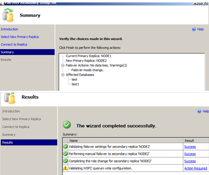209x175 pixels.
Task: Open Help link on the Results page
Action: point(206,111)
